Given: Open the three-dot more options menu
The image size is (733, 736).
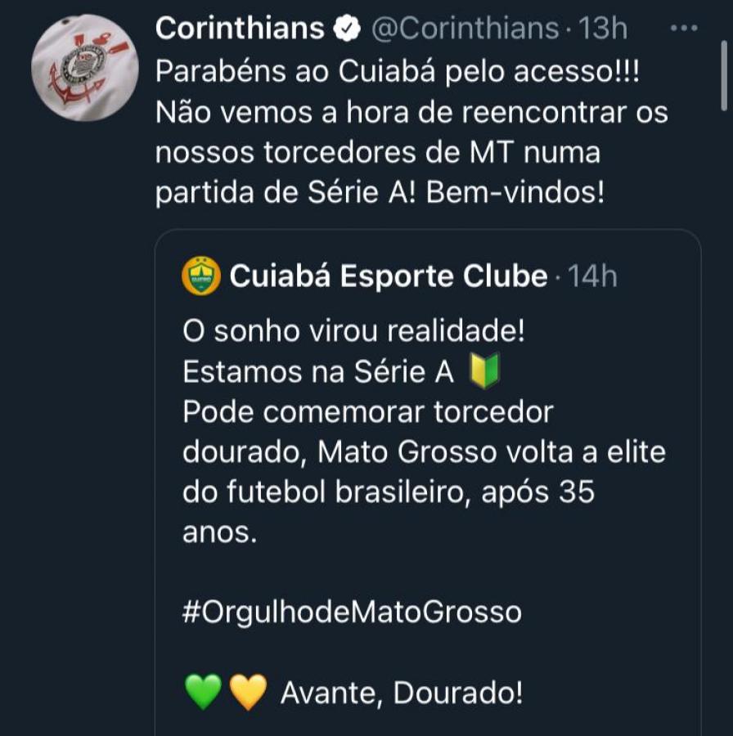Looking at the screenshot, I should (684, 29).
